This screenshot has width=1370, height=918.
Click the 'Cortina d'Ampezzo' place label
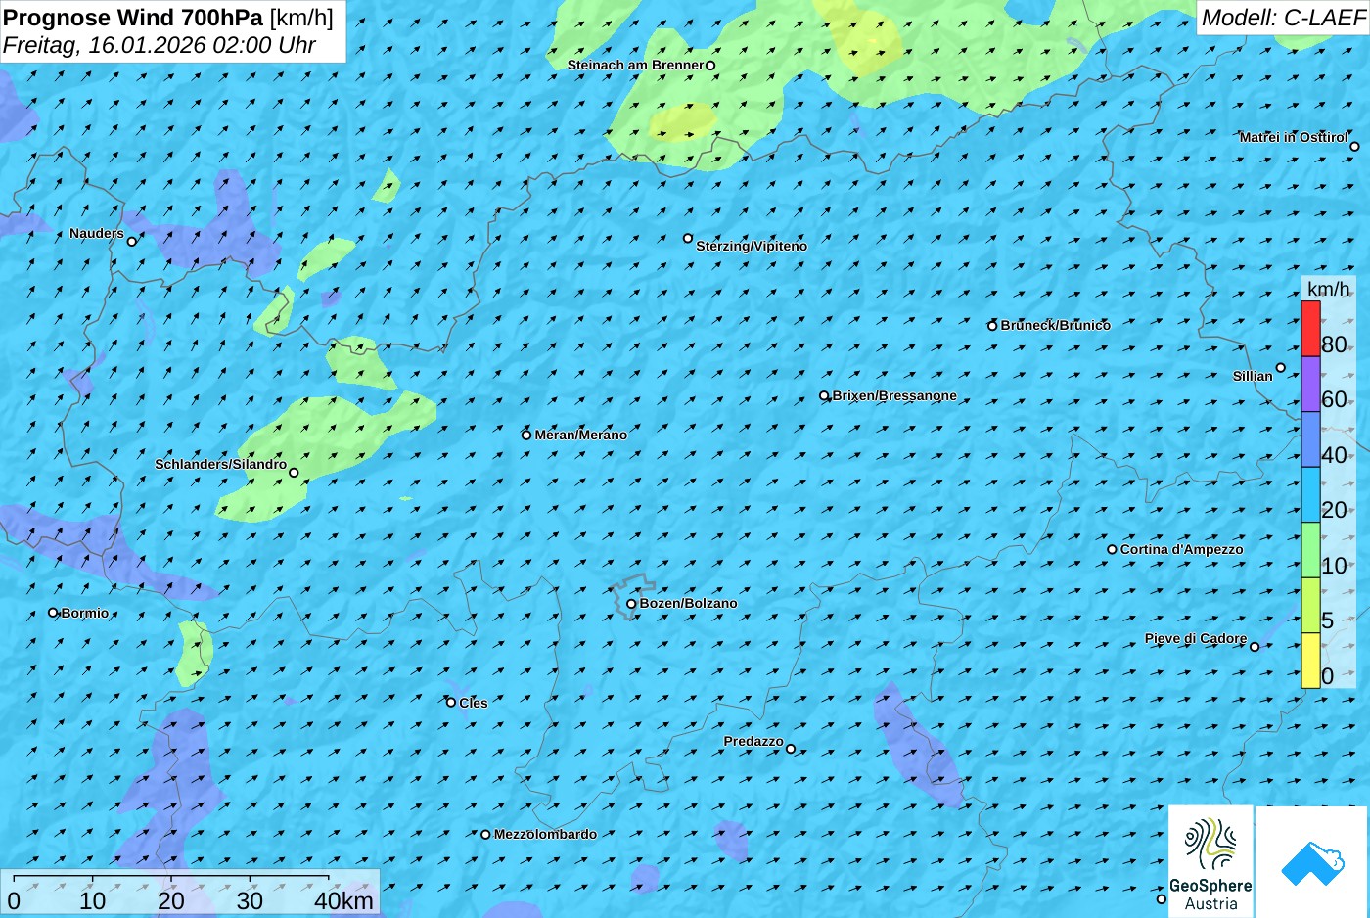1182,549
